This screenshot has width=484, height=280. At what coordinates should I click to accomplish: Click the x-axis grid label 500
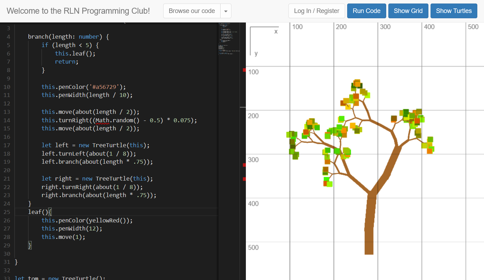tap(473, 27)
